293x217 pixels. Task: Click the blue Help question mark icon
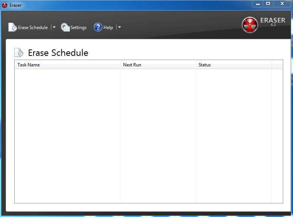pos(98,27)
